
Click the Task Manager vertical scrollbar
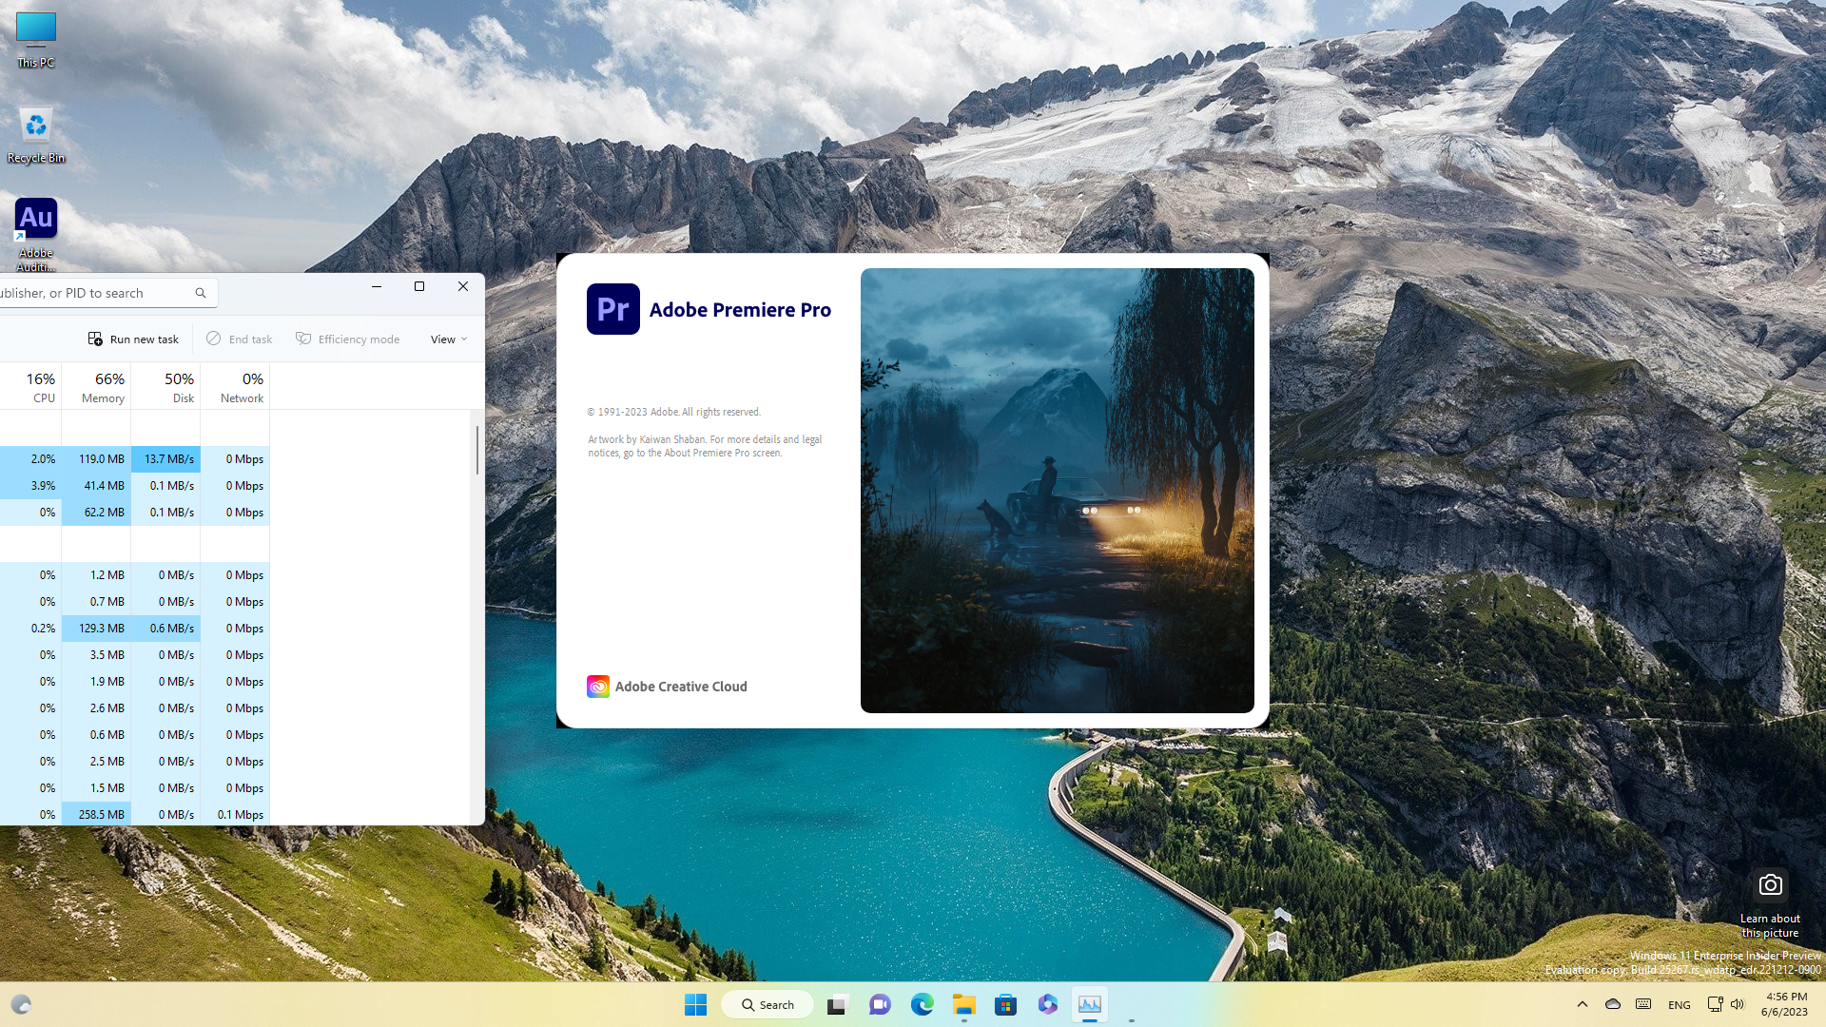click(x=477, y=450)
